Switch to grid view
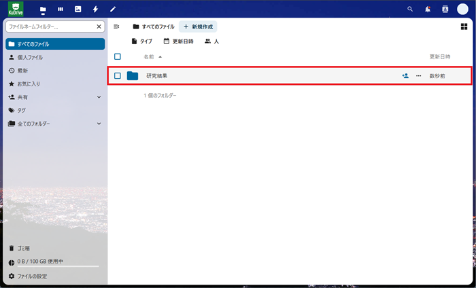This screenshot has height=288, width=476. pyautogui.click(x=464, y=26)
